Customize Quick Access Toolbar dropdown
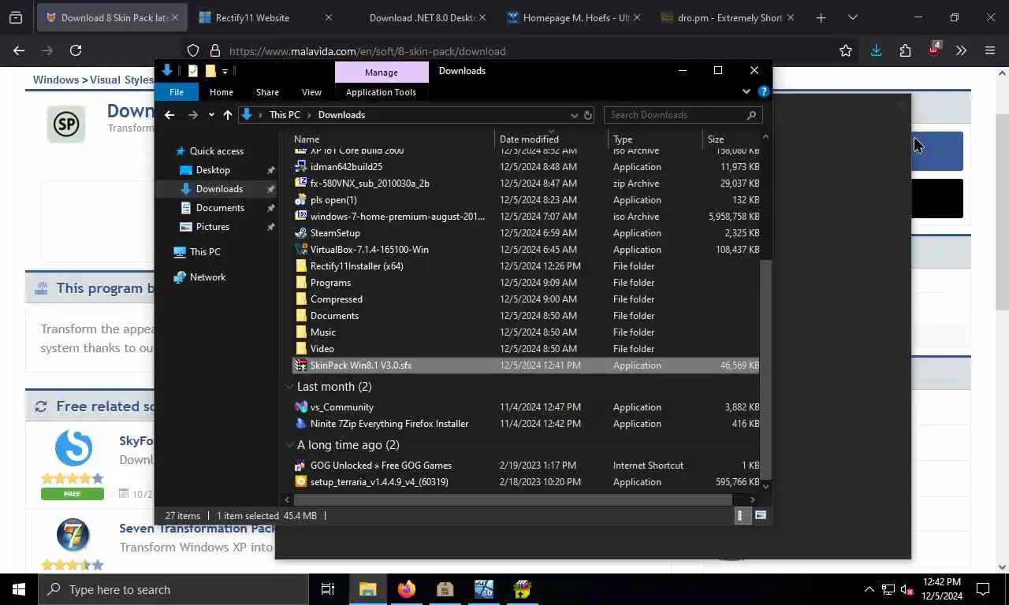This screenshot has width=1009, height=605. (x=225, y=71)
